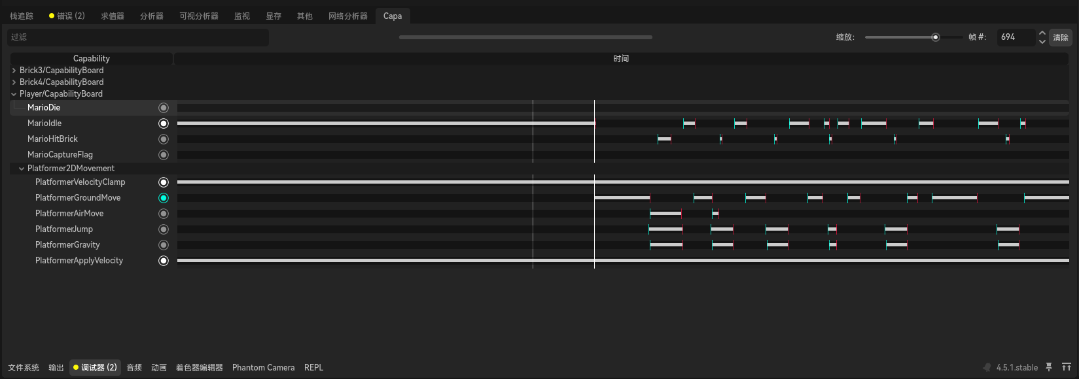Screen dimensions: 1079x379
Task: Click the first MarioHitBrick timeline segment
Action: [x=664, y=139]
